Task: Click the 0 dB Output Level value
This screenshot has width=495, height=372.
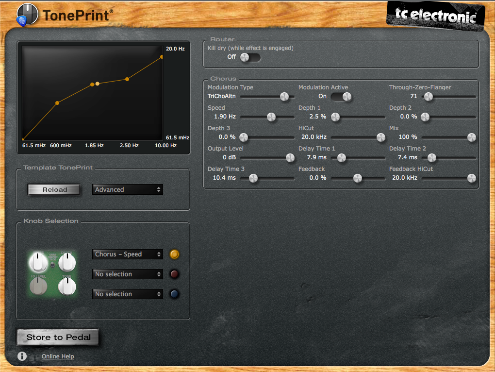Action: tap(230, 157)
